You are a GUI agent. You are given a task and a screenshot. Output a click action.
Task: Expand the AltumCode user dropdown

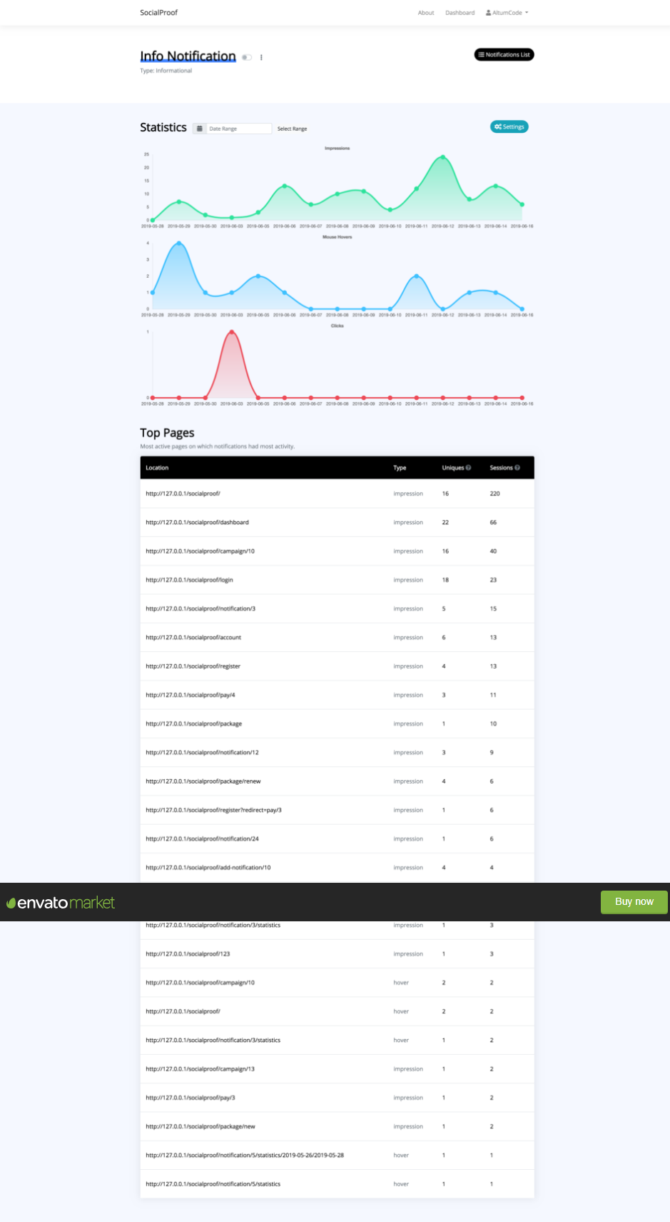[507, 13]
